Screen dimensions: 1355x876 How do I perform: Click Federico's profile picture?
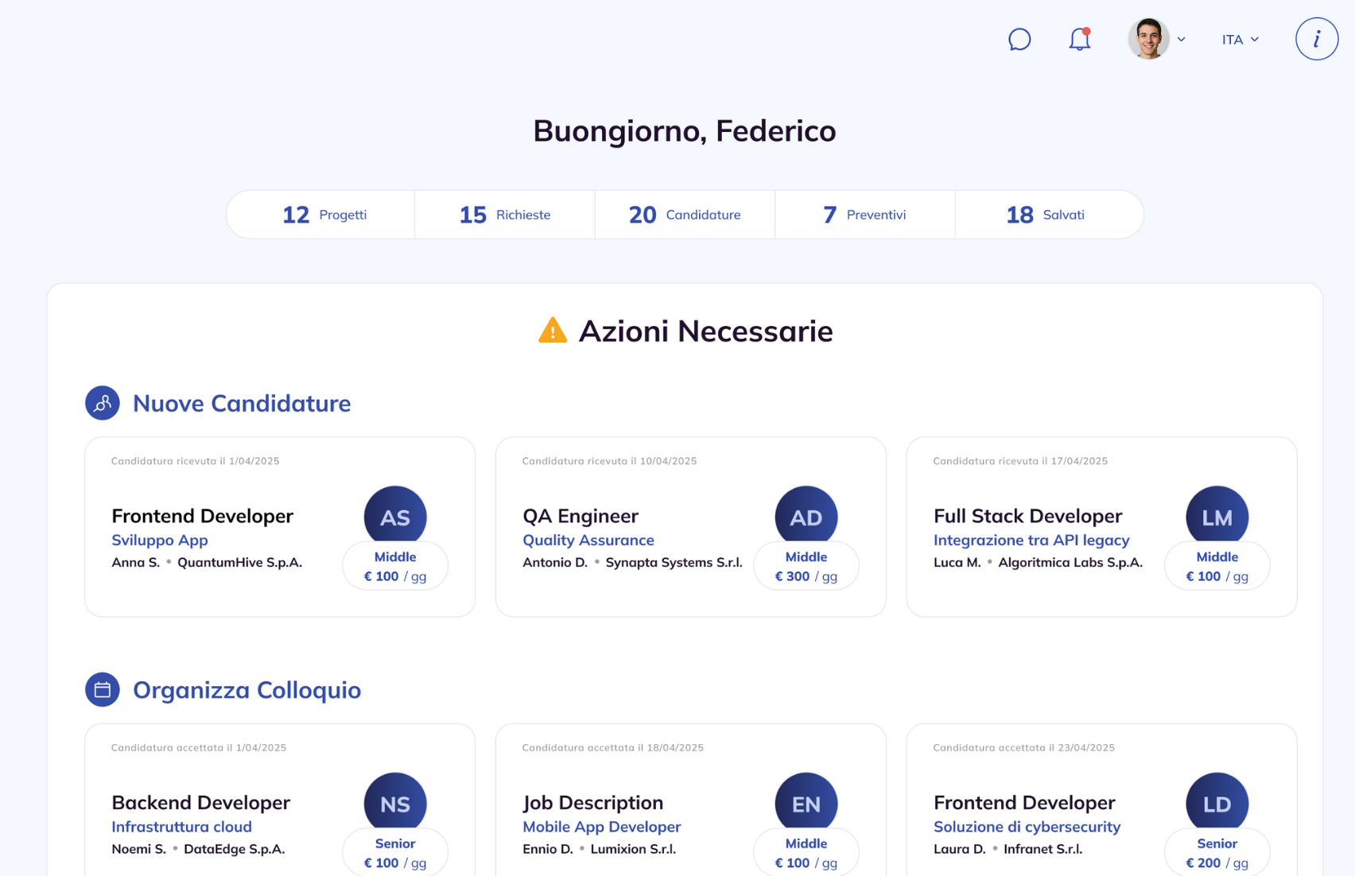coord(1147,39)
